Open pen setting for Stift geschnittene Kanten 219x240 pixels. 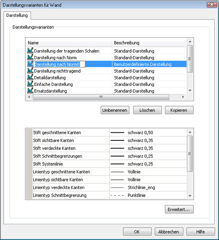(x=148, y=133)
